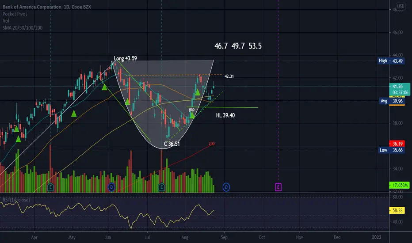Click the red 36.19 price label
The width and height of the screenshot is (412, 243).
(x=397, y=144)
